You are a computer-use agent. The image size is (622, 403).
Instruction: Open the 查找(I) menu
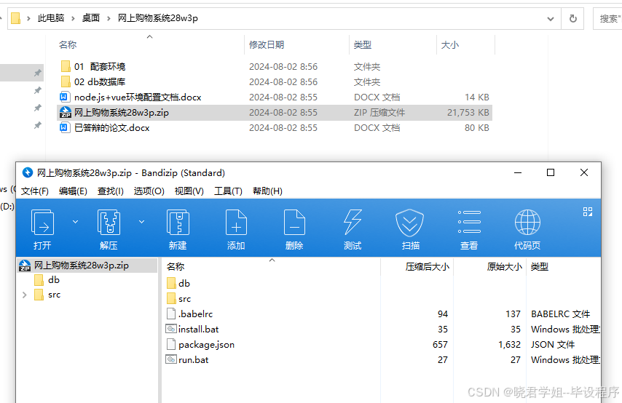click(x=111, y=191)
